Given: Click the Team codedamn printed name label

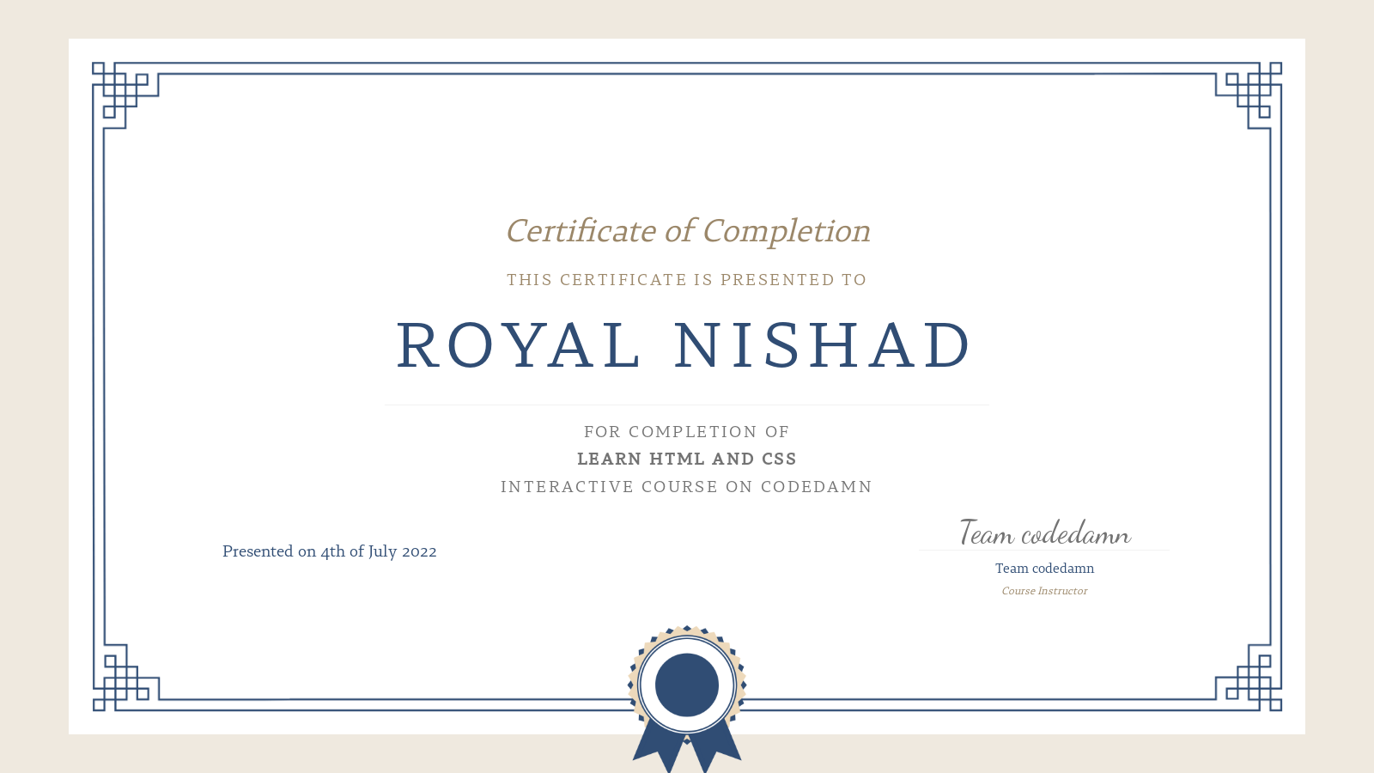Looking at the screenshot, I should tap(1044, 568).
